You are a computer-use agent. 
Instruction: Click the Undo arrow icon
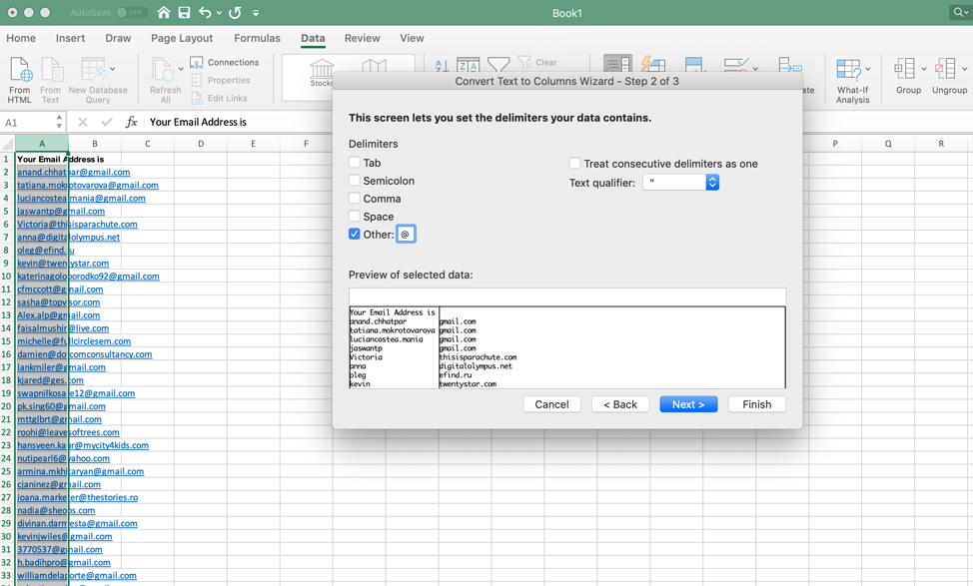206,12
